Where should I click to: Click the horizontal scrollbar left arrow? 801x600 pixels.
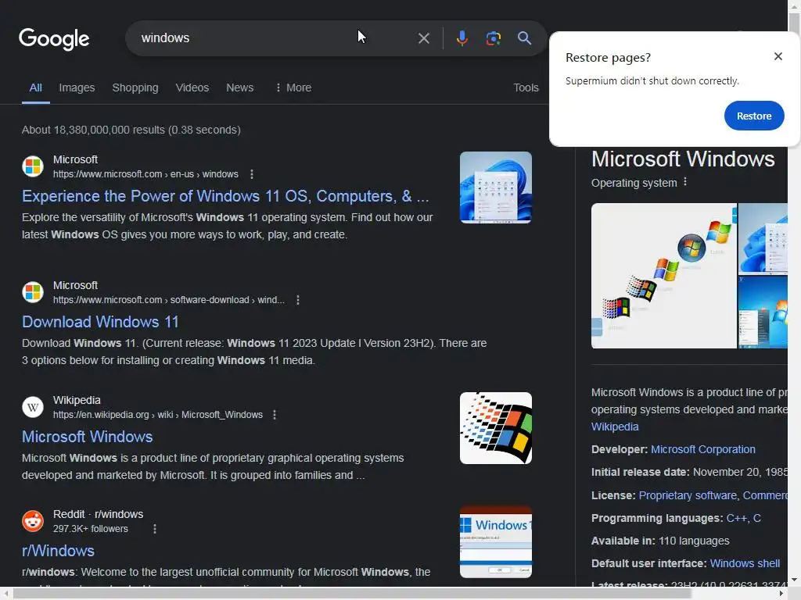[x=5, y=594]
